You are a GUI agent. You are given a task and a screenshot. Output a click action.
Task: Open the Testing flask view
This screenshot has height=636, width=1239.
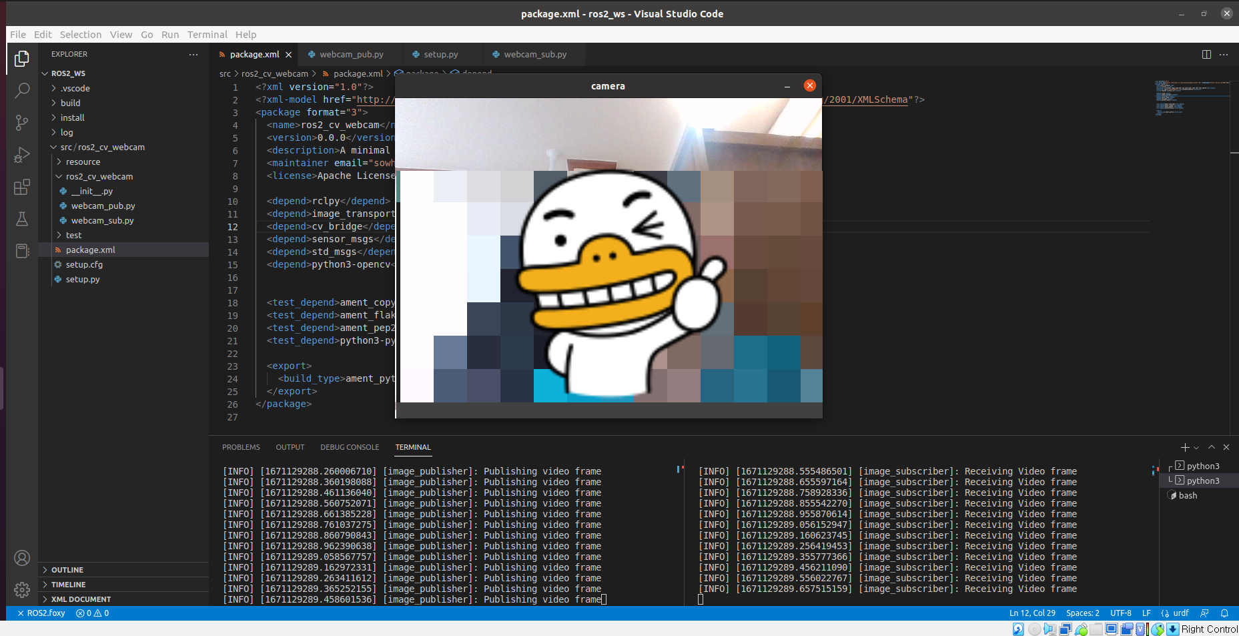pyautogui.click(x=22, y=219)
